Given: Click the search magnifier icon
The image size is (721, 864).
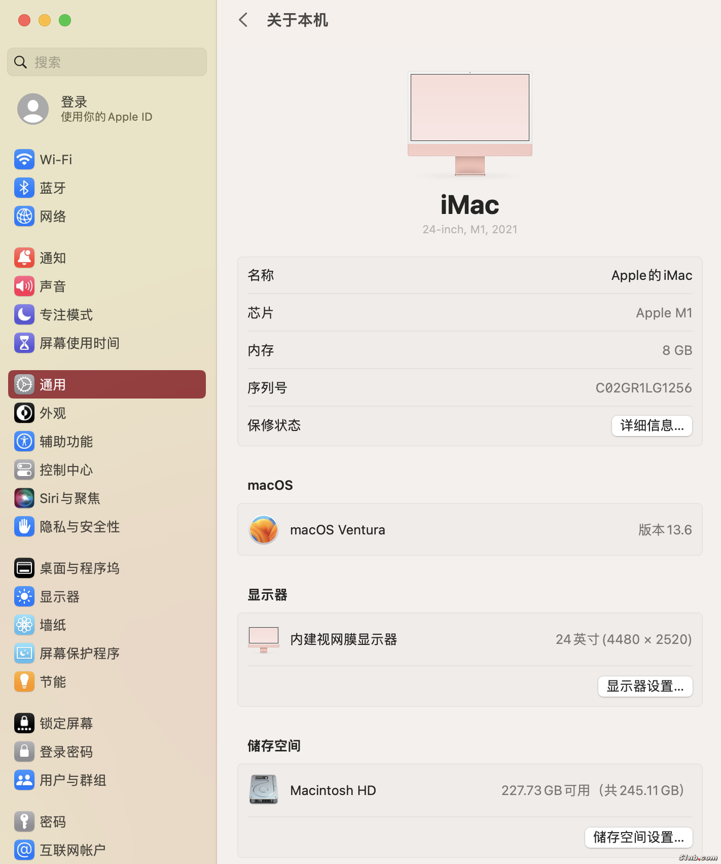Looking at the screenshot, I should click(20, 62).
